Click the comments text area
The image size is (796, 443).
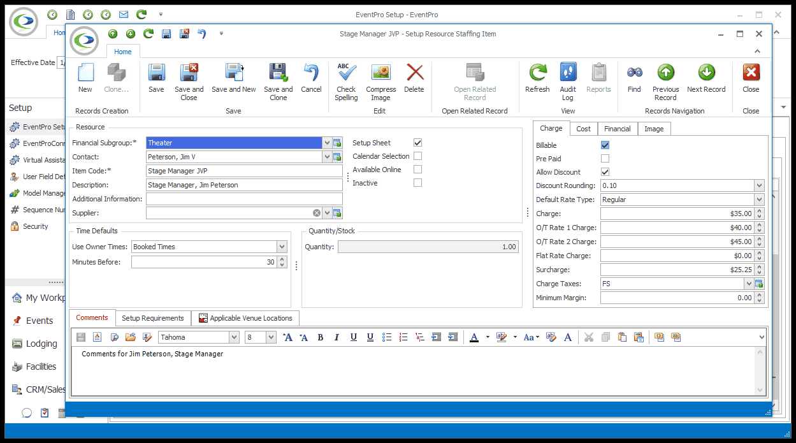(414, 371)
